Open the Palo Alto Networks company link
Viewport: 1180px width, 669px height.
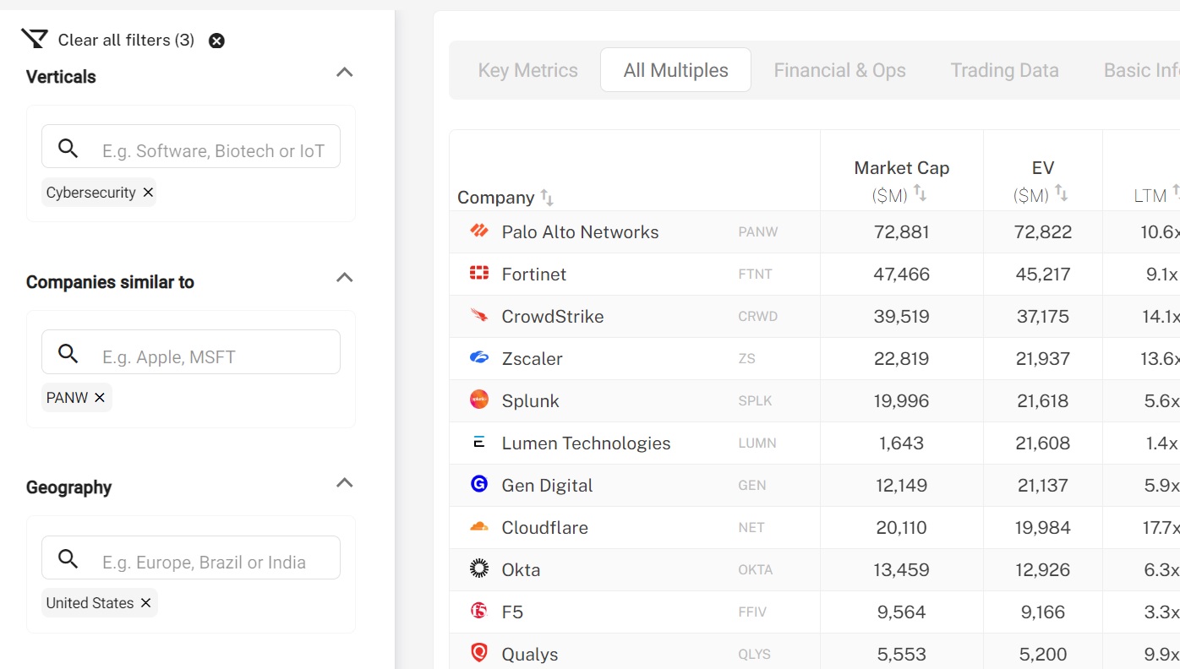pos(580,232)
